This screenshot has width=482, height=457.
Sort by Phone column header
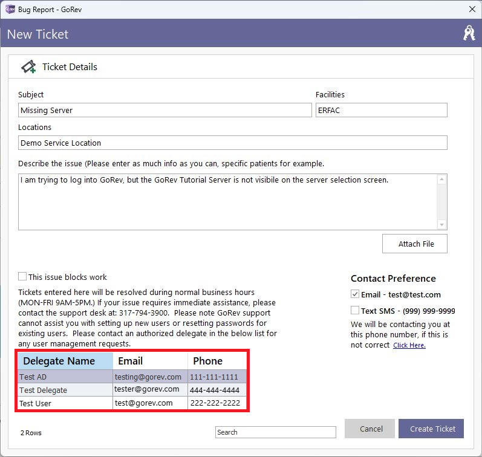tap(217, 361)
